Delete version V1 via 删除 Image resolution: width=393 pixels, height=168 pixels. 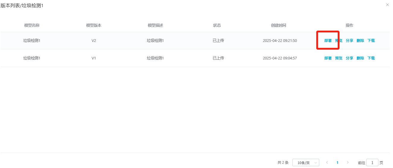click(360, 58)
